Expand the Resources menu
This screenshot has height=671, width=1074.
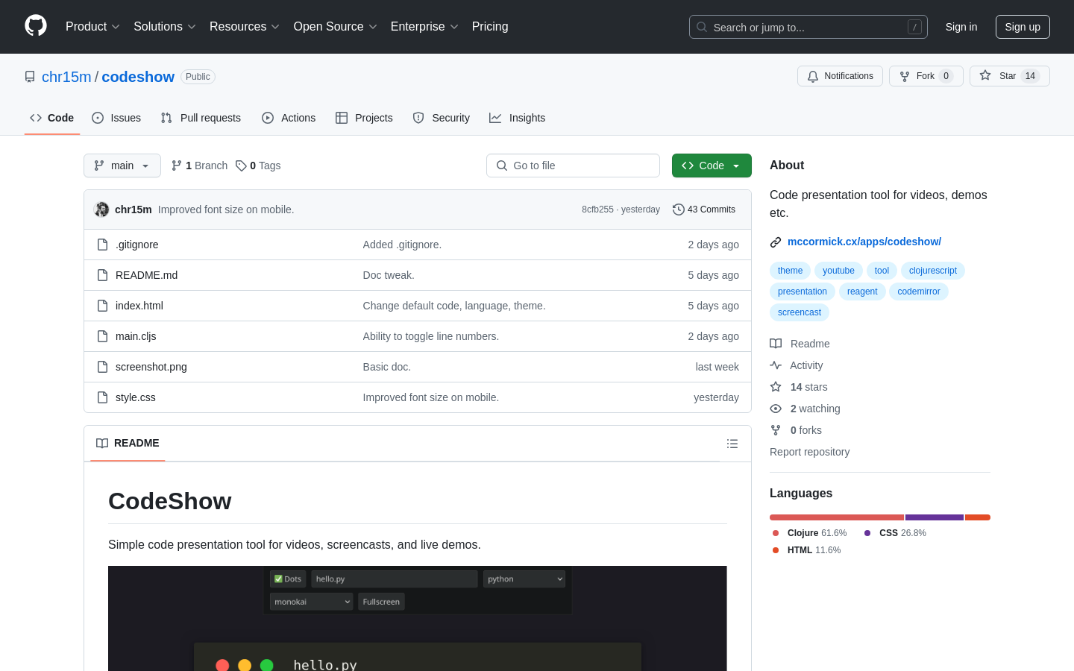(x=245, y=26)
